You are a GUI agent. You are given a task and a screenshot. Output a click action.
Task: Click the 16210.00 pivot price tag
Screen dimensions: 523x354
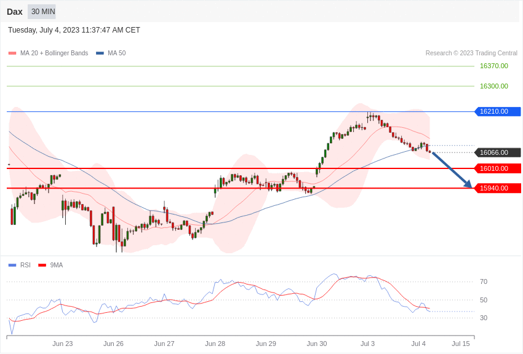tap(497, 112)
